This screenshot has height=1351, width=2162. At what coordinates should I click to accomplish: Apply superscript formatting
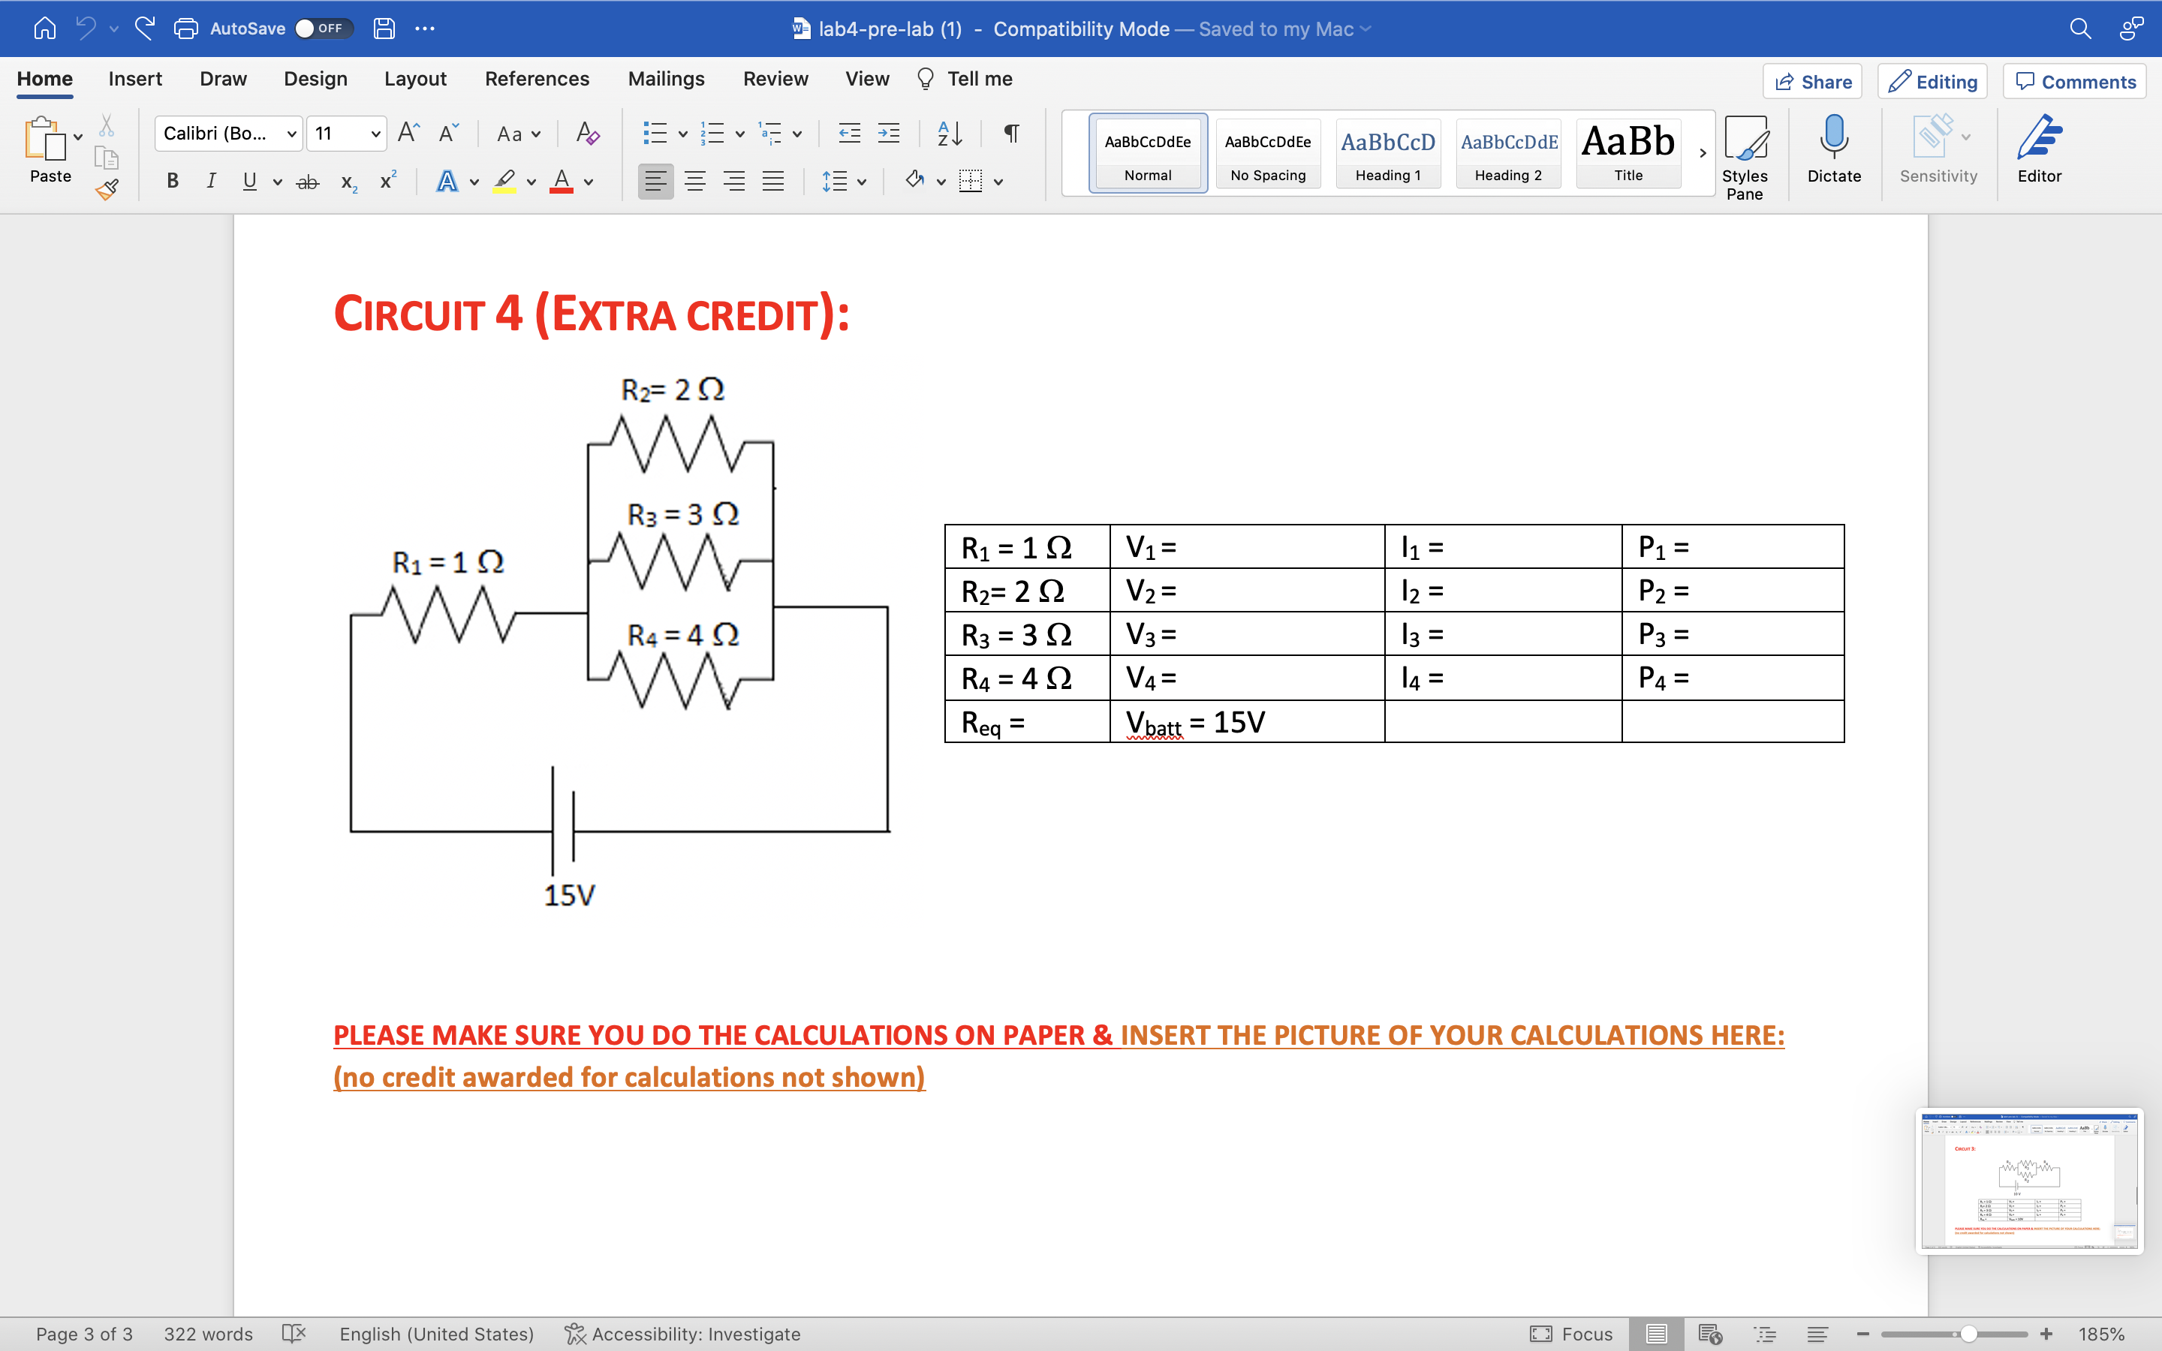pyautogui.click(x=387, y=180)
